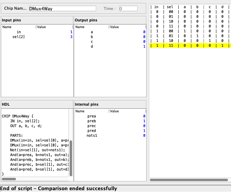Click the 'in' input pin name
This screenshot has height=192, width=231.
point(19,32)
